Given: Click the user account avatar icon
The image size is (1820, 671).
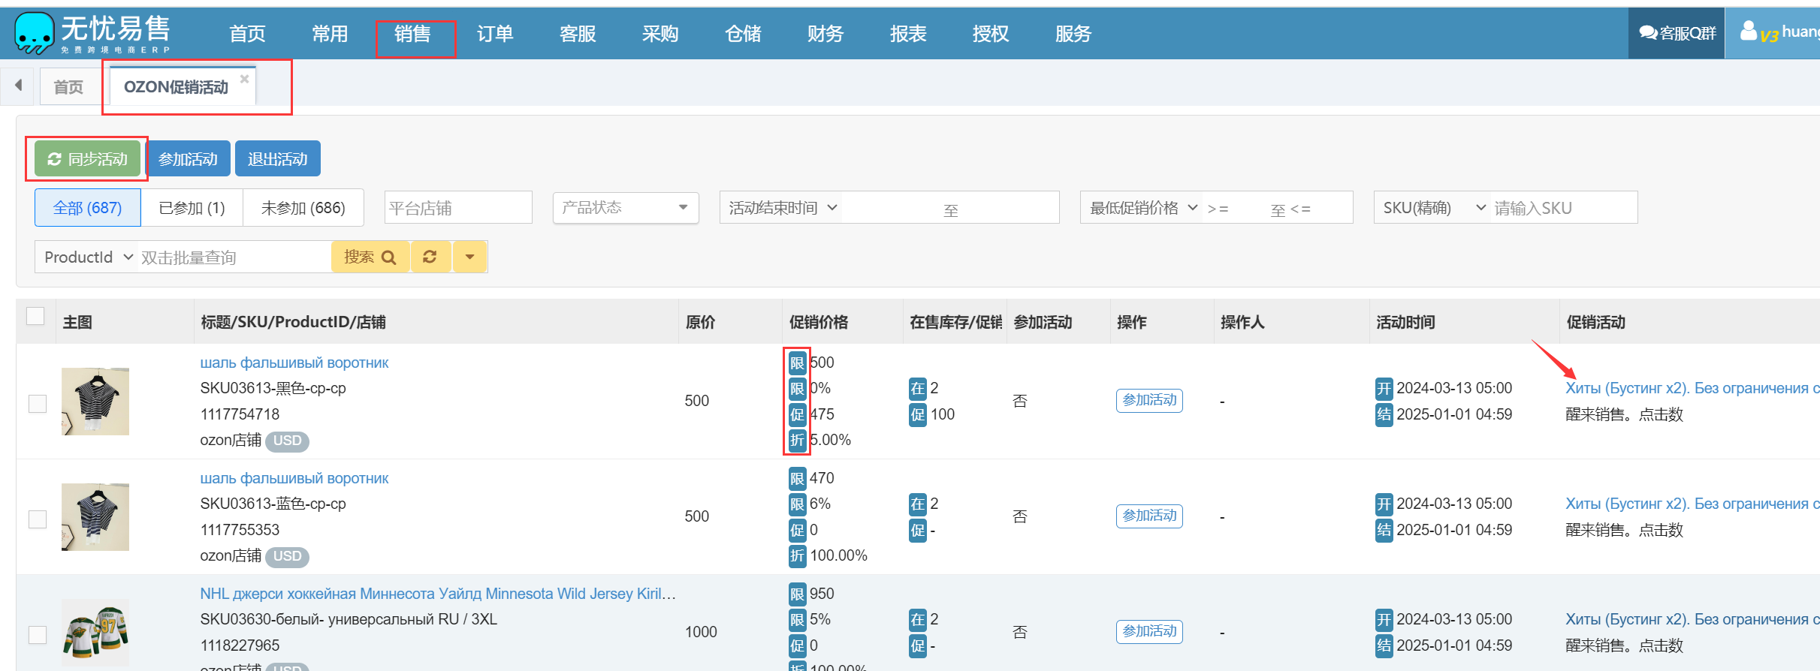Looking at the screenshot, I should [1749, 32].
